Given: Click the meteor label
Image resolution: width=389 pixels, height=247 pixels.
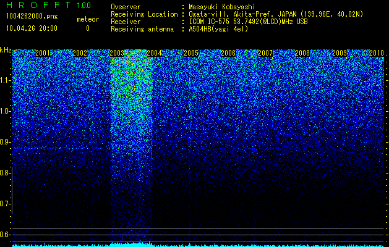Looking at the screenshot, I should 88,19.
